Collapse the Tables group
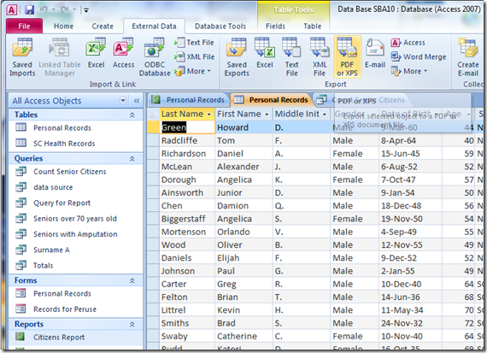The height and width of the screenshot is (353, 487). (132, 115)
